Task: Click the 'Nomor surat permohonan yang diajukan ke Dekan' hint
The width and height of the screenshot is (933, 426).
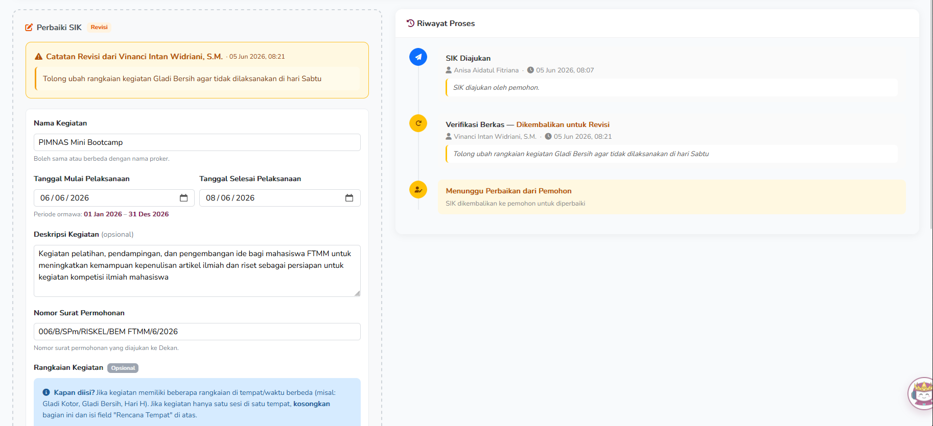Action: pos(106,348)
